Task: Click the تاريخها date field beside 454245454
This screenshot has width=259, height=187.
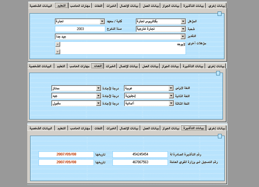Action: [66, 154]
